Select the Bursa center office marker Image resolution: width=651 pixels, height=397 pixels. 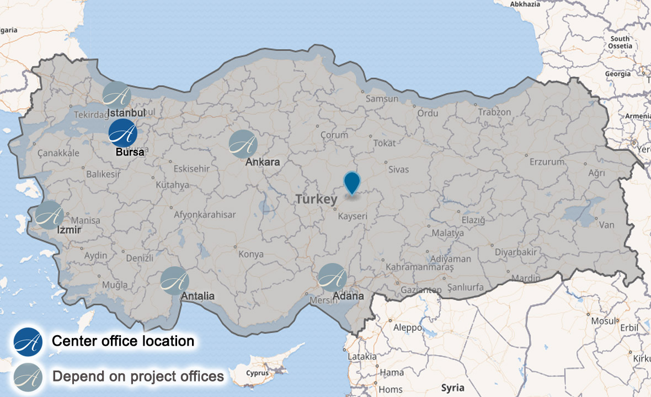click(122, 133)
